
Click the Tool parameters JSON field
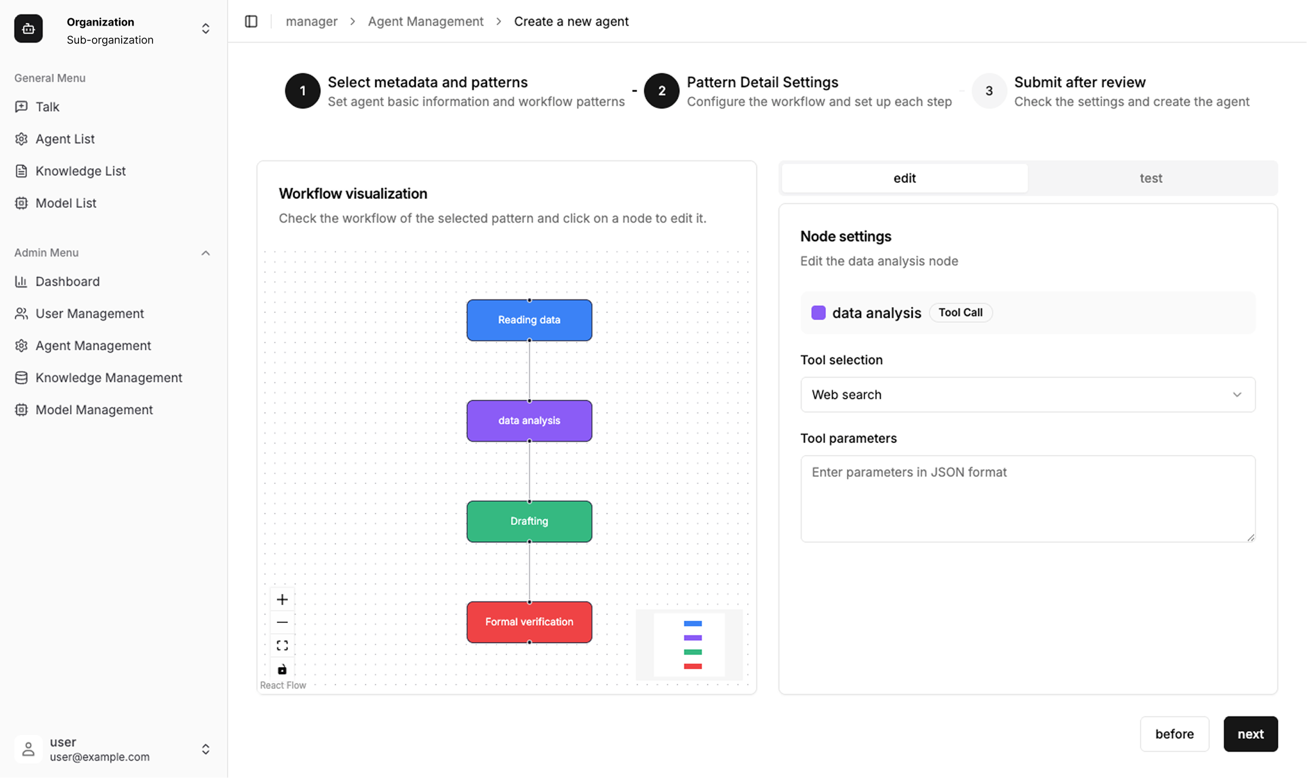pos(1027,498)
